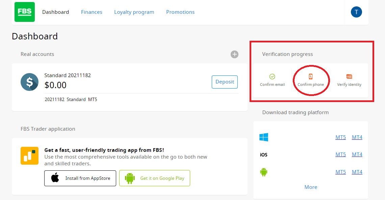Image resolution: width=385 pixels, height=200 pixels.
Task: Download MT5 for Windows
Action: tap(340, 137)
